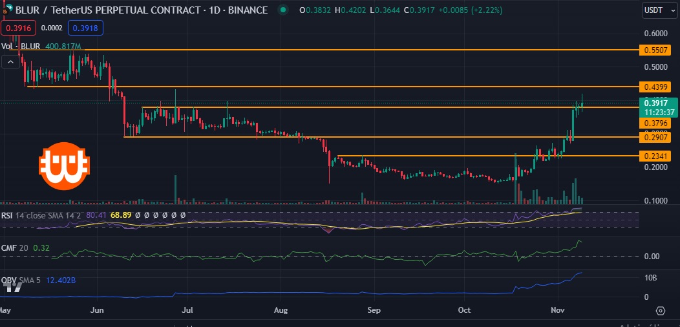Click the spread value 0.0002
This screenshot has height=327, width=680.
pyautogui.click(x=52, y=28)
